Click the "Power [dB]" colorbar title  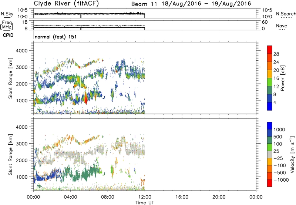pyautogui.click(x=283, y=78)
